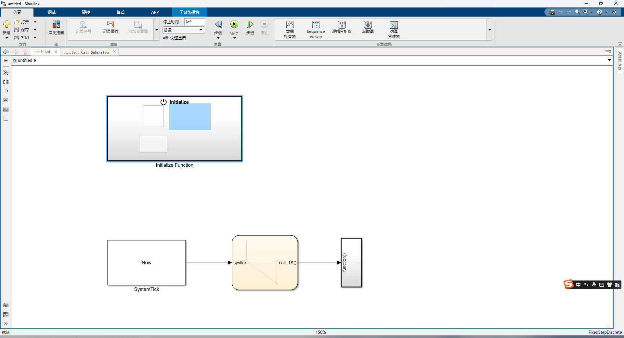Viewport: 624px width, 338px height.
Task: Switch to the 格式 ribbon tab
Action: [x=121, y=12]
